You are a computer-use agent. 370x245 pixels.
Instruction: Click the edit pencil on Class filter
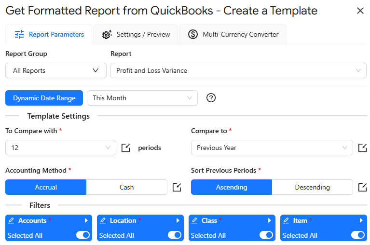[x=194, y=220]
